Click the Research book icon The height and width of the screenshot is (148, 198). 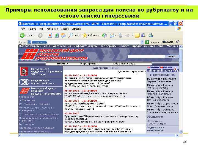tap(144, 35)
